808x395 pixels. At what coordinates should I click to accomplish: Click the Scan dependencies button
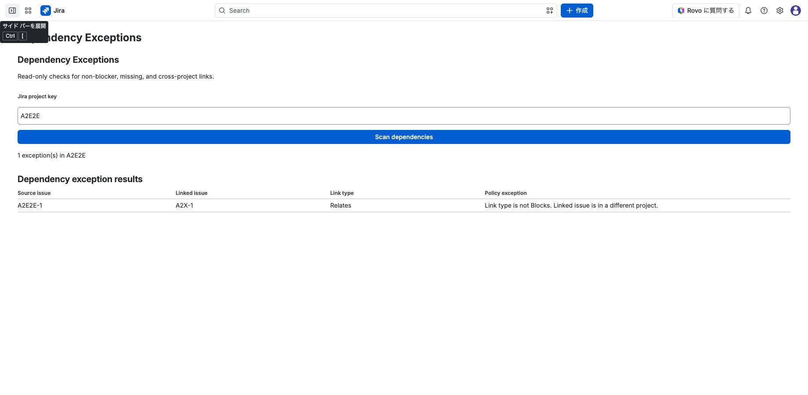(404, 137)
